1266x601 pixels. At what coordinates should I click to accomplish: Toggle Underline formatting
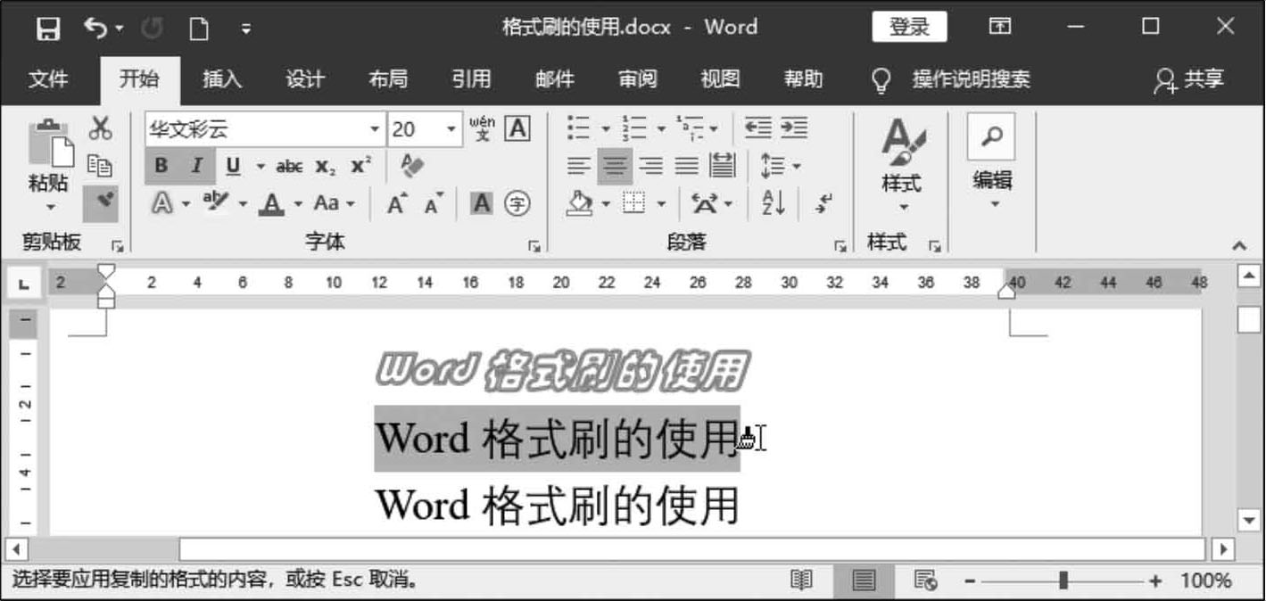pos(234,166)
